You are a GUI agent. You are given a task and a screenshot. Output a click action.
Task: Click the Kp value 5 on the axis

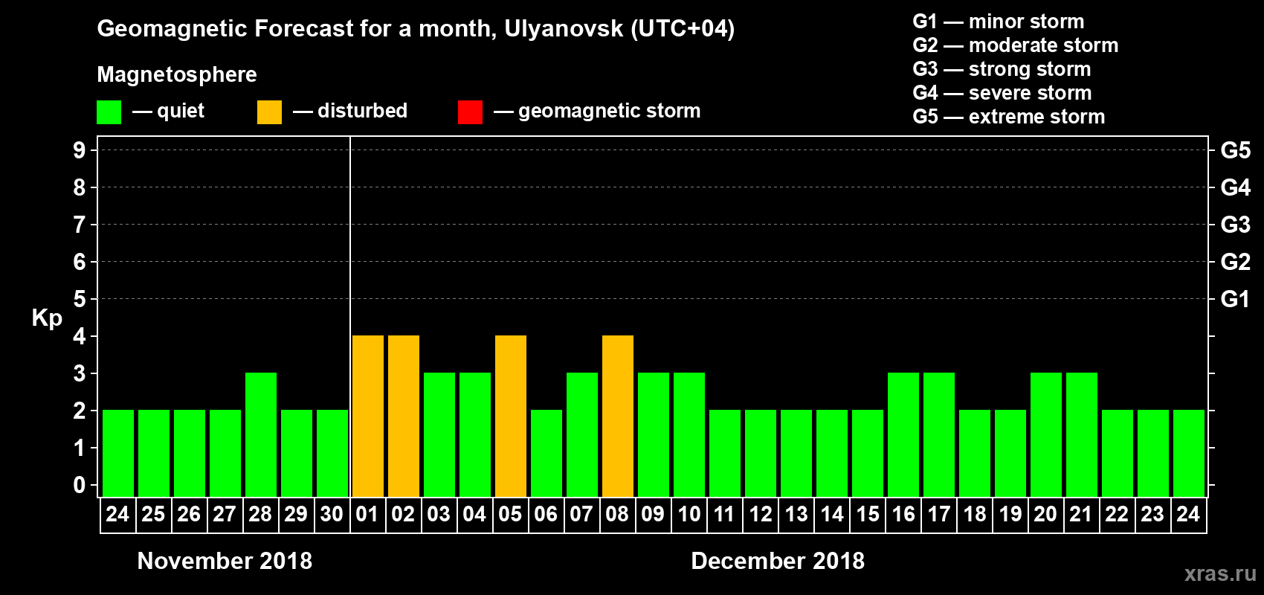[80, 299]
